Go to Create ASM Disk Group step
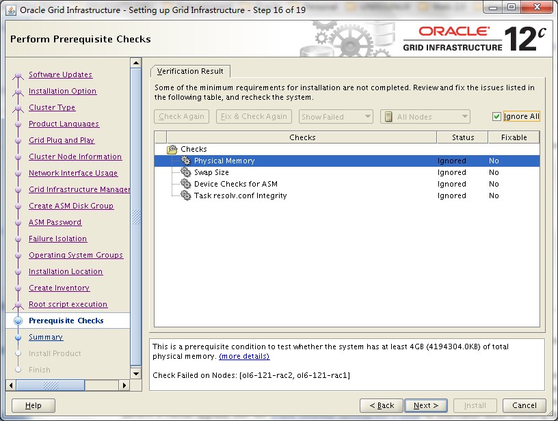The image size is (558, 421). pyautogui.click(x=71, y=206)
